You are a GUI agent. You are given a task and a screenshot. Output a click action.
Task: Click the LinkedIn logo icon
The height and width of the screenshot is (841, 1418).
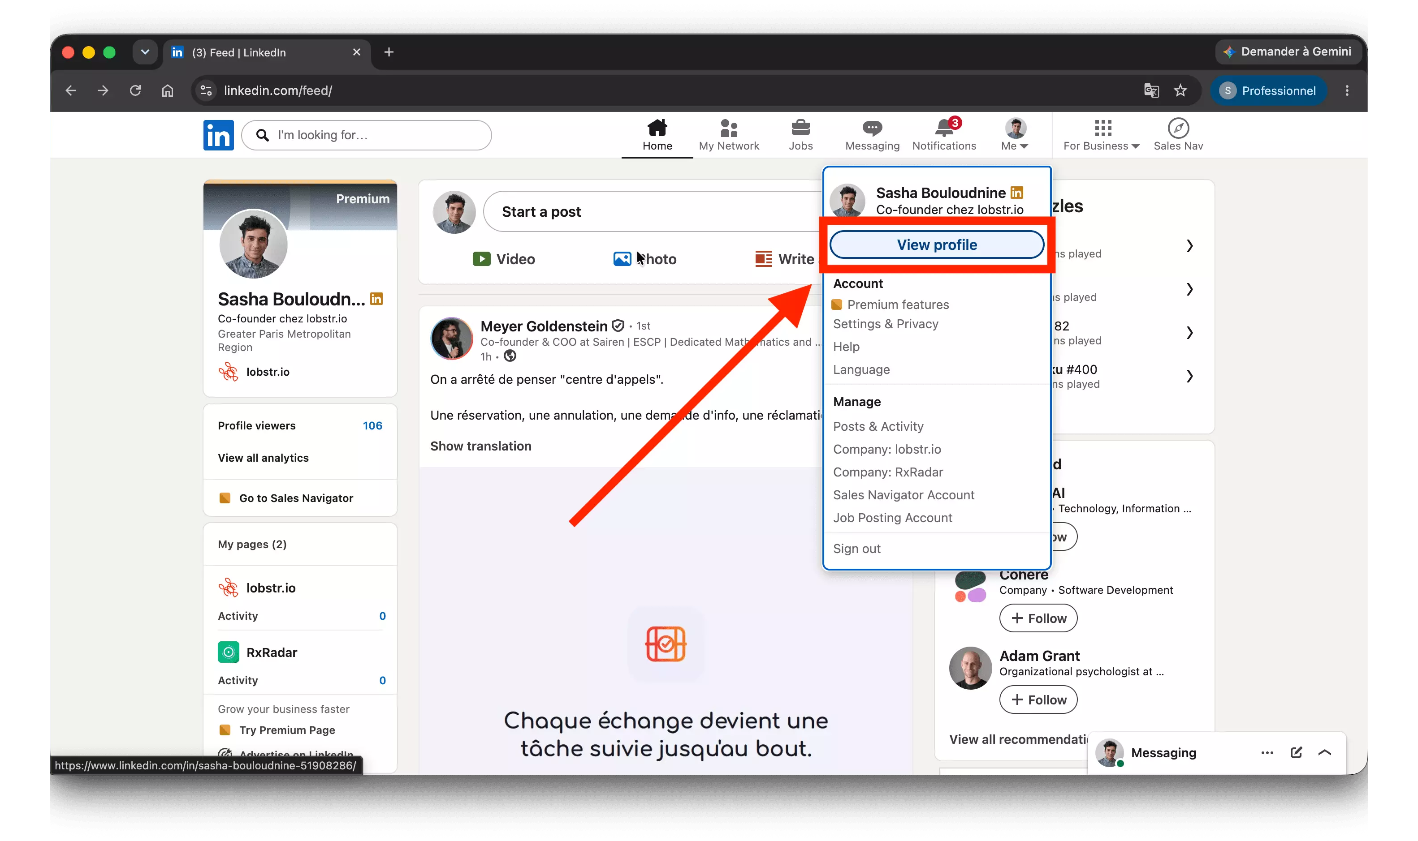pyautogui.click(x=218, y=135)
